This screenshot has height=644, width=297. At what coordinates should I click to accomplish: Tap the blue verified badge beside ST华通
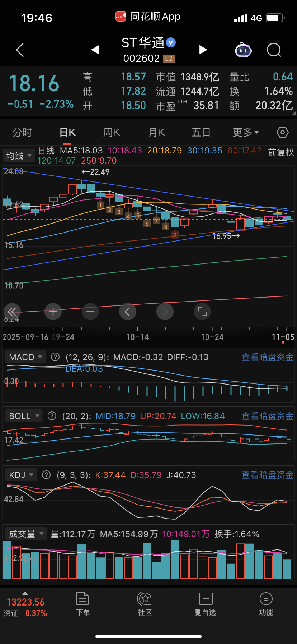click(x=171, y=42)
